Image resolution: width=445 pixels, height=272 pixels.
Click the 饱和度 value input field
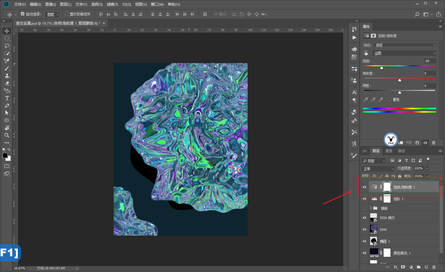coord(430,73)
